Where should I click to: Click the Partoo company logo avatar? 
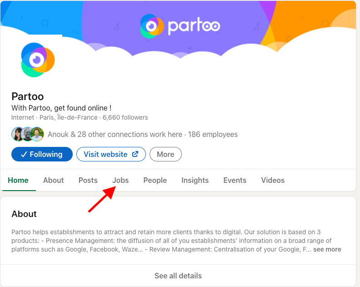coord(38,60)
